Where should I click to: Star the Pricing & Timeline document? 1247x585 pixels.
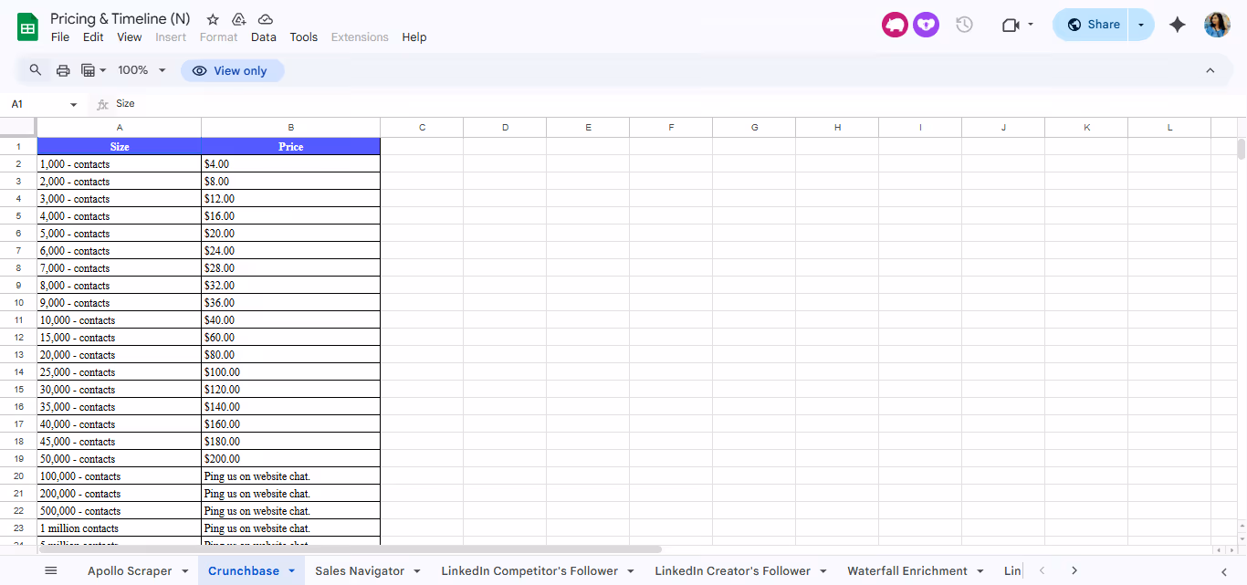pyautogui.click(x=213, y=19)
